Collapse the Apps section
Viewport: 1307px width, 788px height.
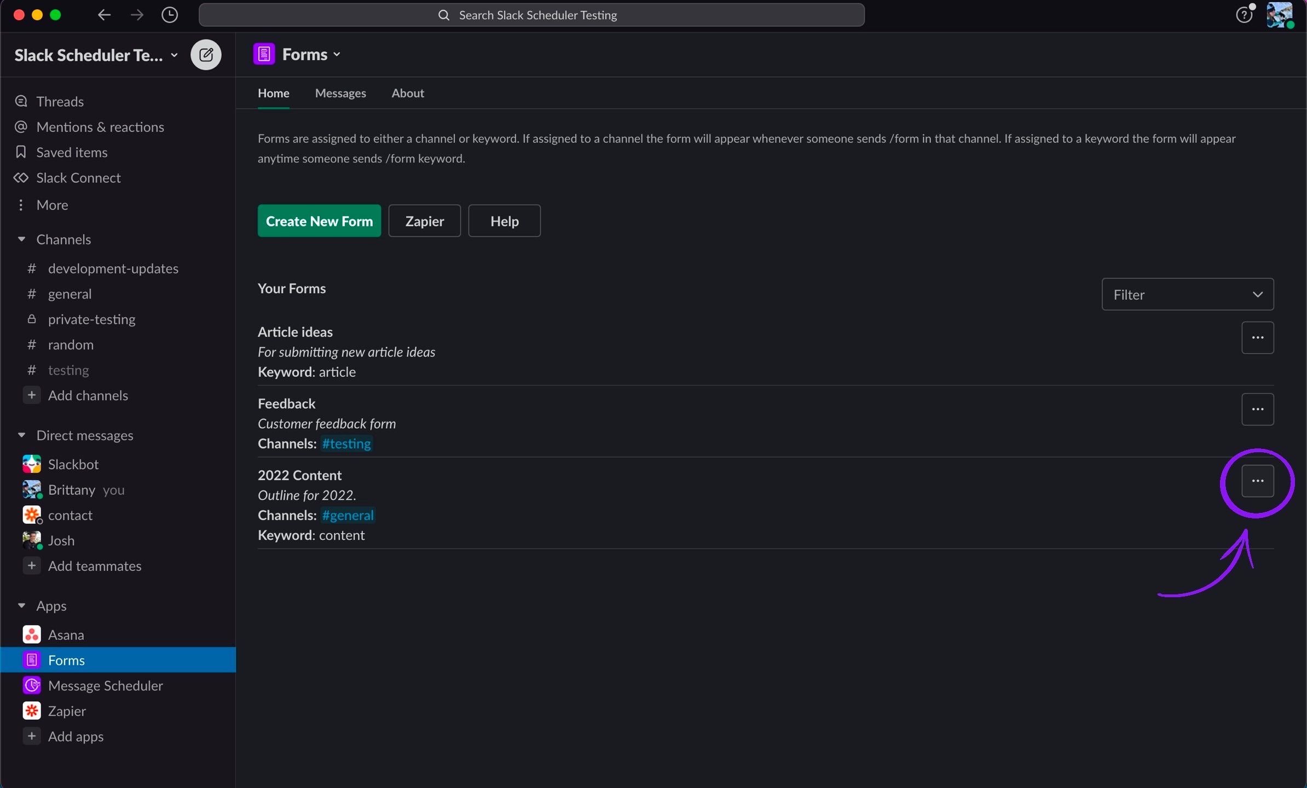point(22,605)
